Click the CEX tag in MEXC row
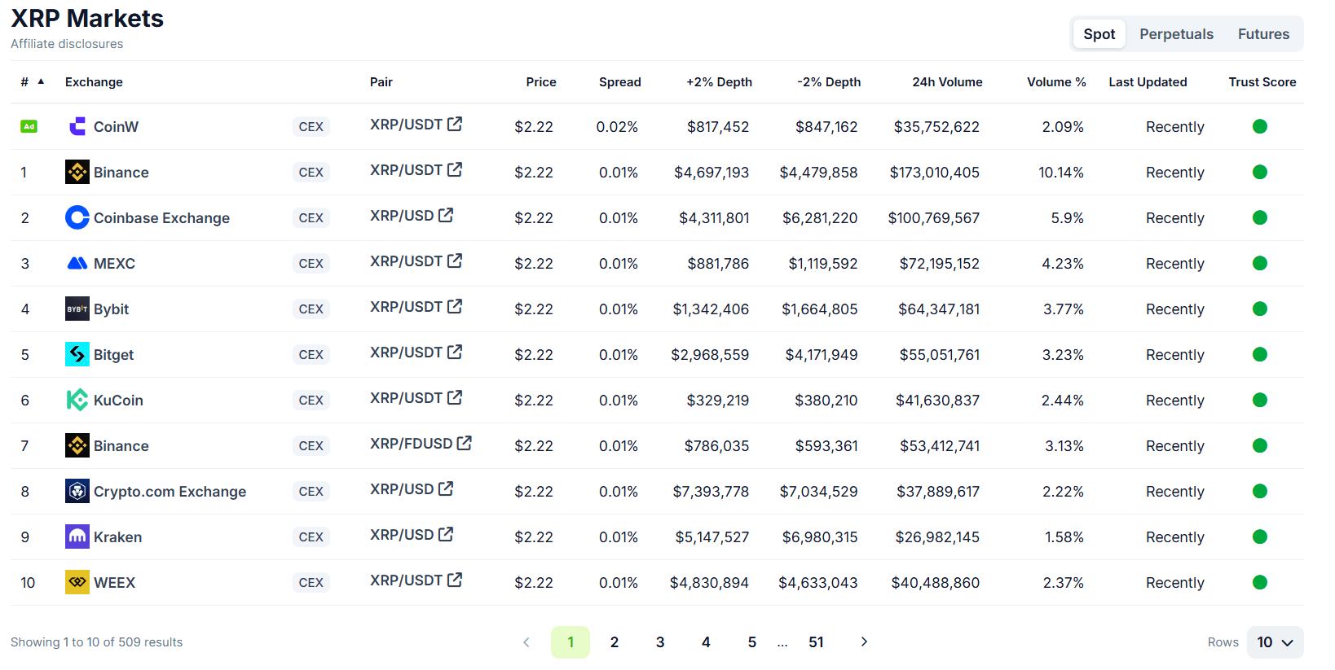Viewport: 1335px width, 670px height. click(x=311, y=264)
